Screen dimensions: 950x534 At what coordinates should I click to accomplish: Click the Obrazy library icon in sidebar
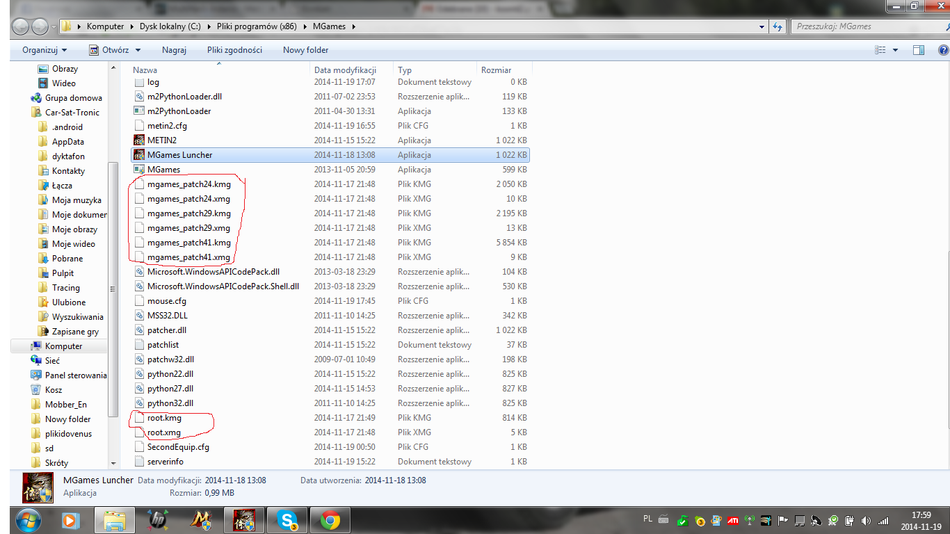pos(43,69)
